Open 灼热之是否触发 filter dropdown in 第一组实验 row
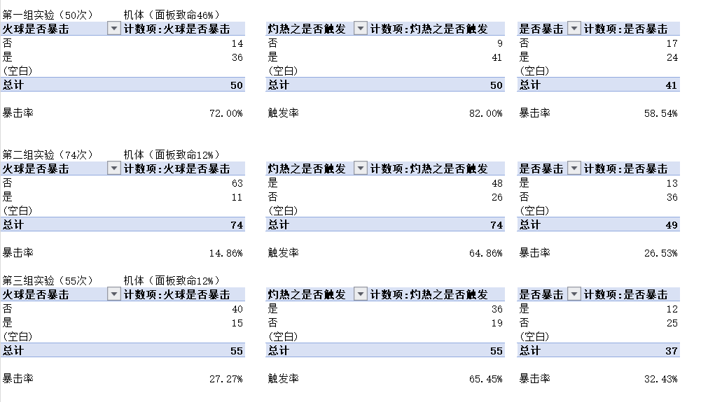 click(x=361, y=29)
